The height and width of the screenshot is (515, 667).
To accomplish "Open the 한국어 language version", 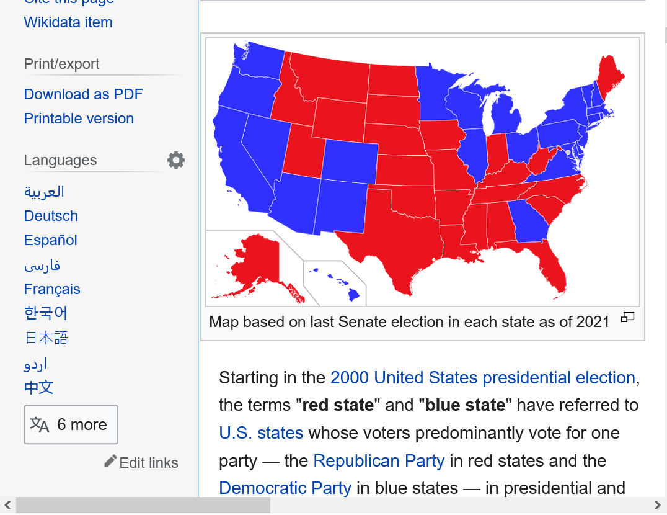I will tap(45, 313).
